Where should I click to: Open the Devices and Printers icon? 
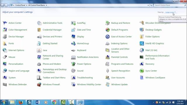[x=39, y=37]
